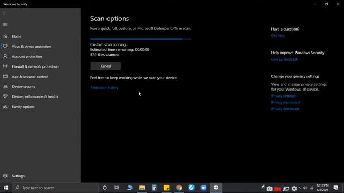The height and width of the screenshot is (193, 344).
Task: Open the Privacy settings link
Action: pos(283,96)
